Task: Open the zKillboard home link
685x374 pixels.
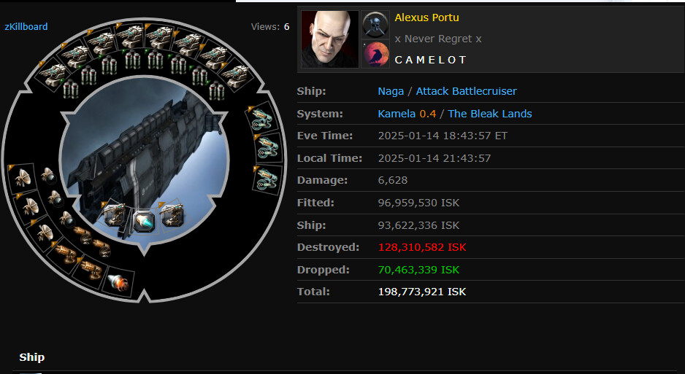Action: (x=26, y=26)
